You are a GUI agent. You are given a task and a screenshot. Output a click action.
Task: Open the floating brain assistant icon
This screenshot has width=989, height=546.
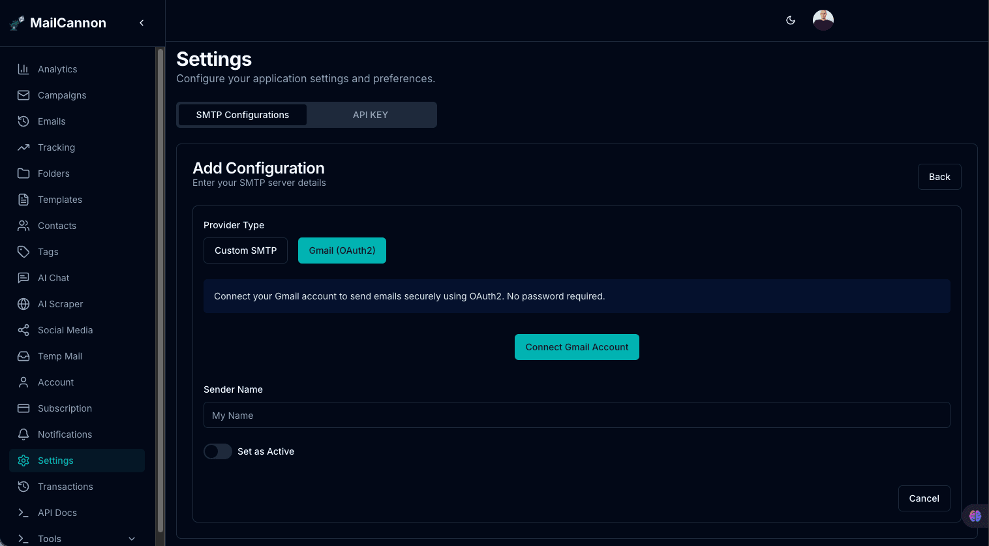975,516
